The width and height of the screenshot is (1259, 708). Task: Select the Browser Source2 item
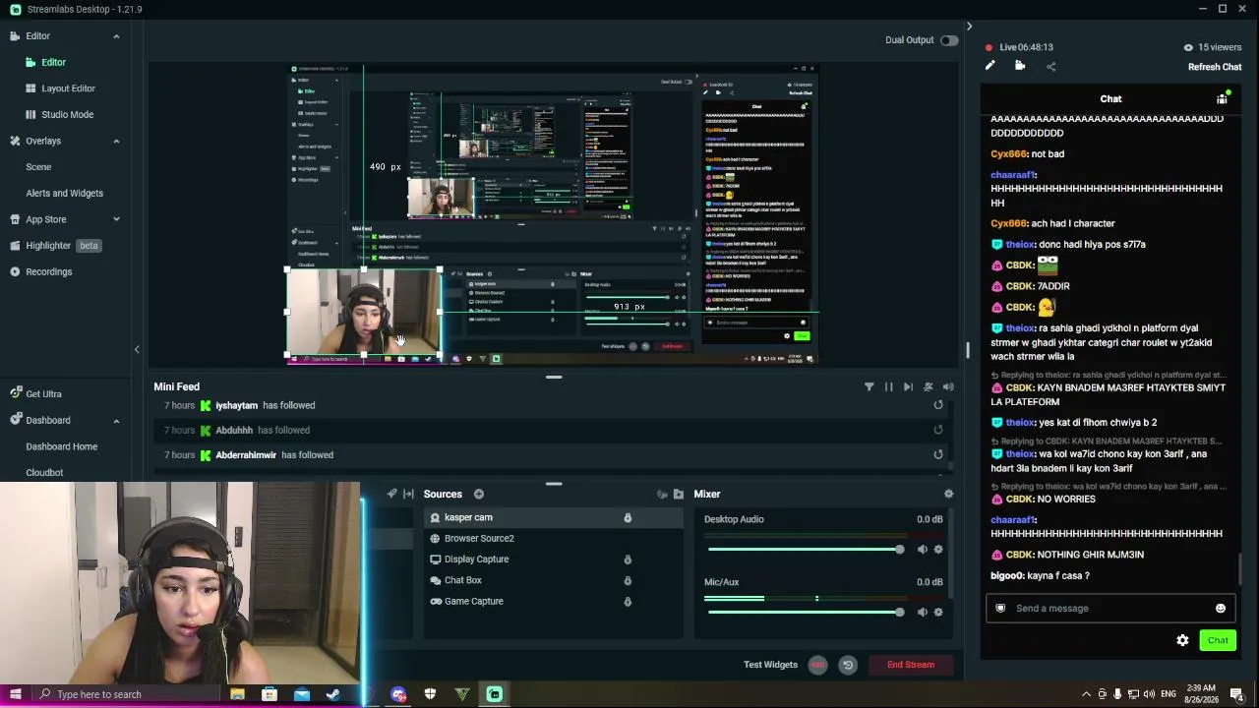click(554, 538)
